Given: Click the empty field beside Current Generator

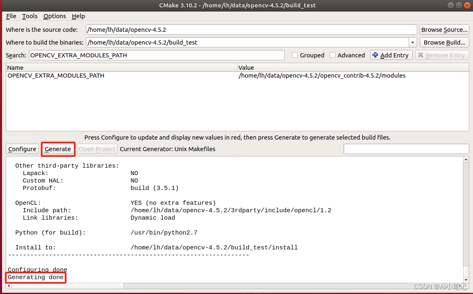Looking at the screenshot, I should [x=406, y=149].
